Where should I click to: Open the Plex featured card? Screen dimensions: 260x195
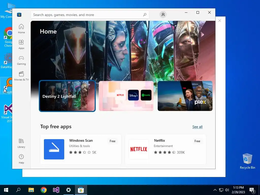(185, 96)
